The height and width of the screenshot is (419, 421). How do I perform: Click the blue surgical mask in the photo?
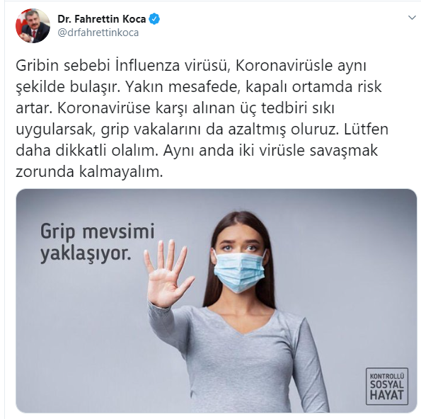tap(239, 272)
